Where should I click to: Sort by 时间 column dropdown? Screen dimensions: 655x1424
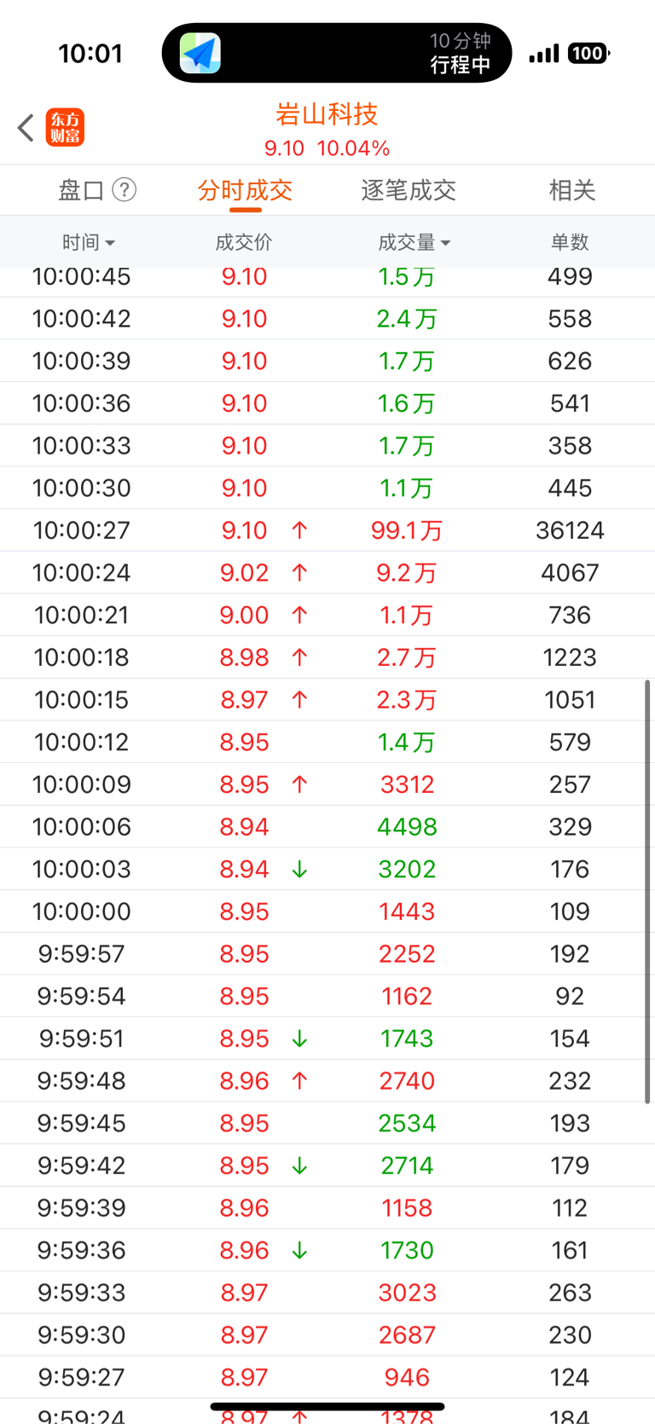point(88,242)
